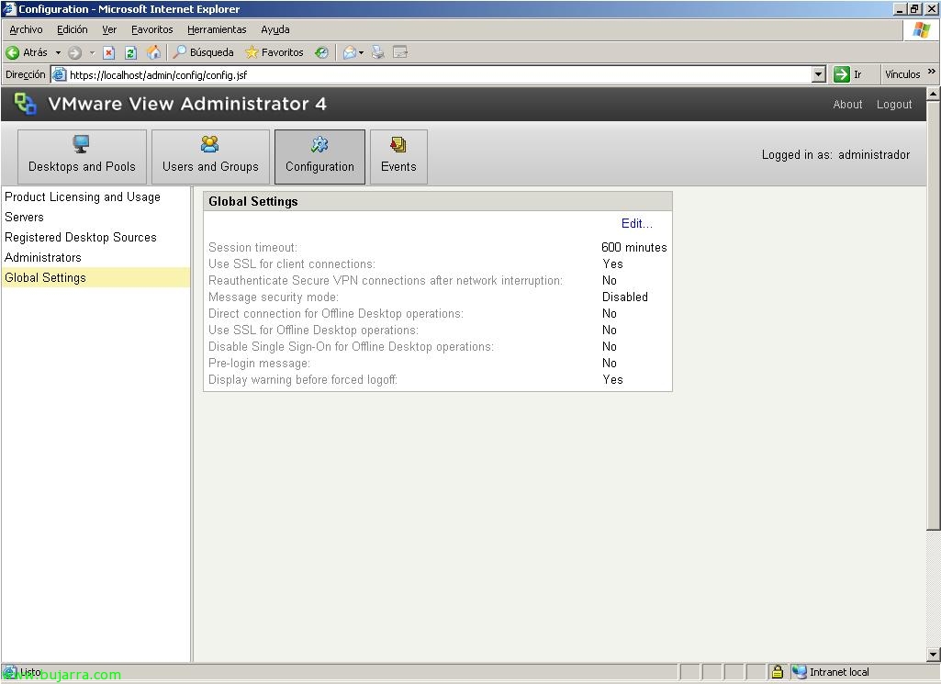
Task: Open the Edición menu
Action: coord(72,29)
